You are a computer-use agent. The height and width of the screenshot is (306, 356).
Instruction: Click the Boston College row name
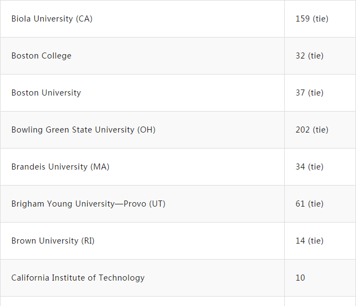click(41, 56)
